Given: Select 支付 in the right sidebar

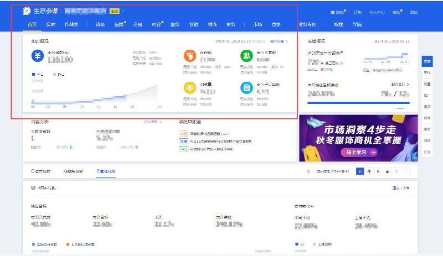Looking at the screenshot, I should click(427, 62).
